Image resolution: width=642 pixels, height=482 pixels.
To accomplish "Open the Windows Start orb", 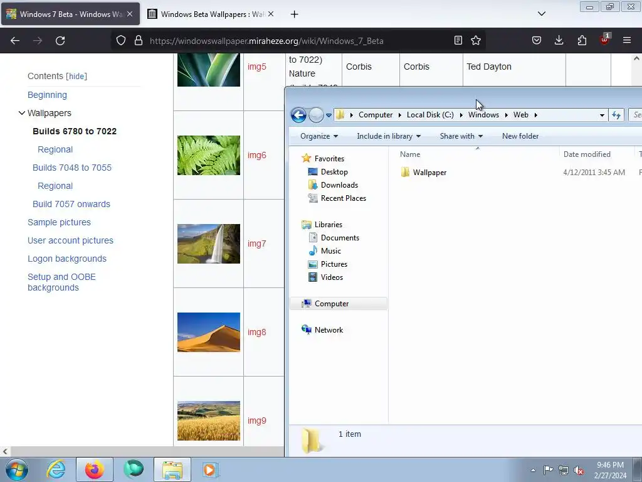I will click(17, 469).
